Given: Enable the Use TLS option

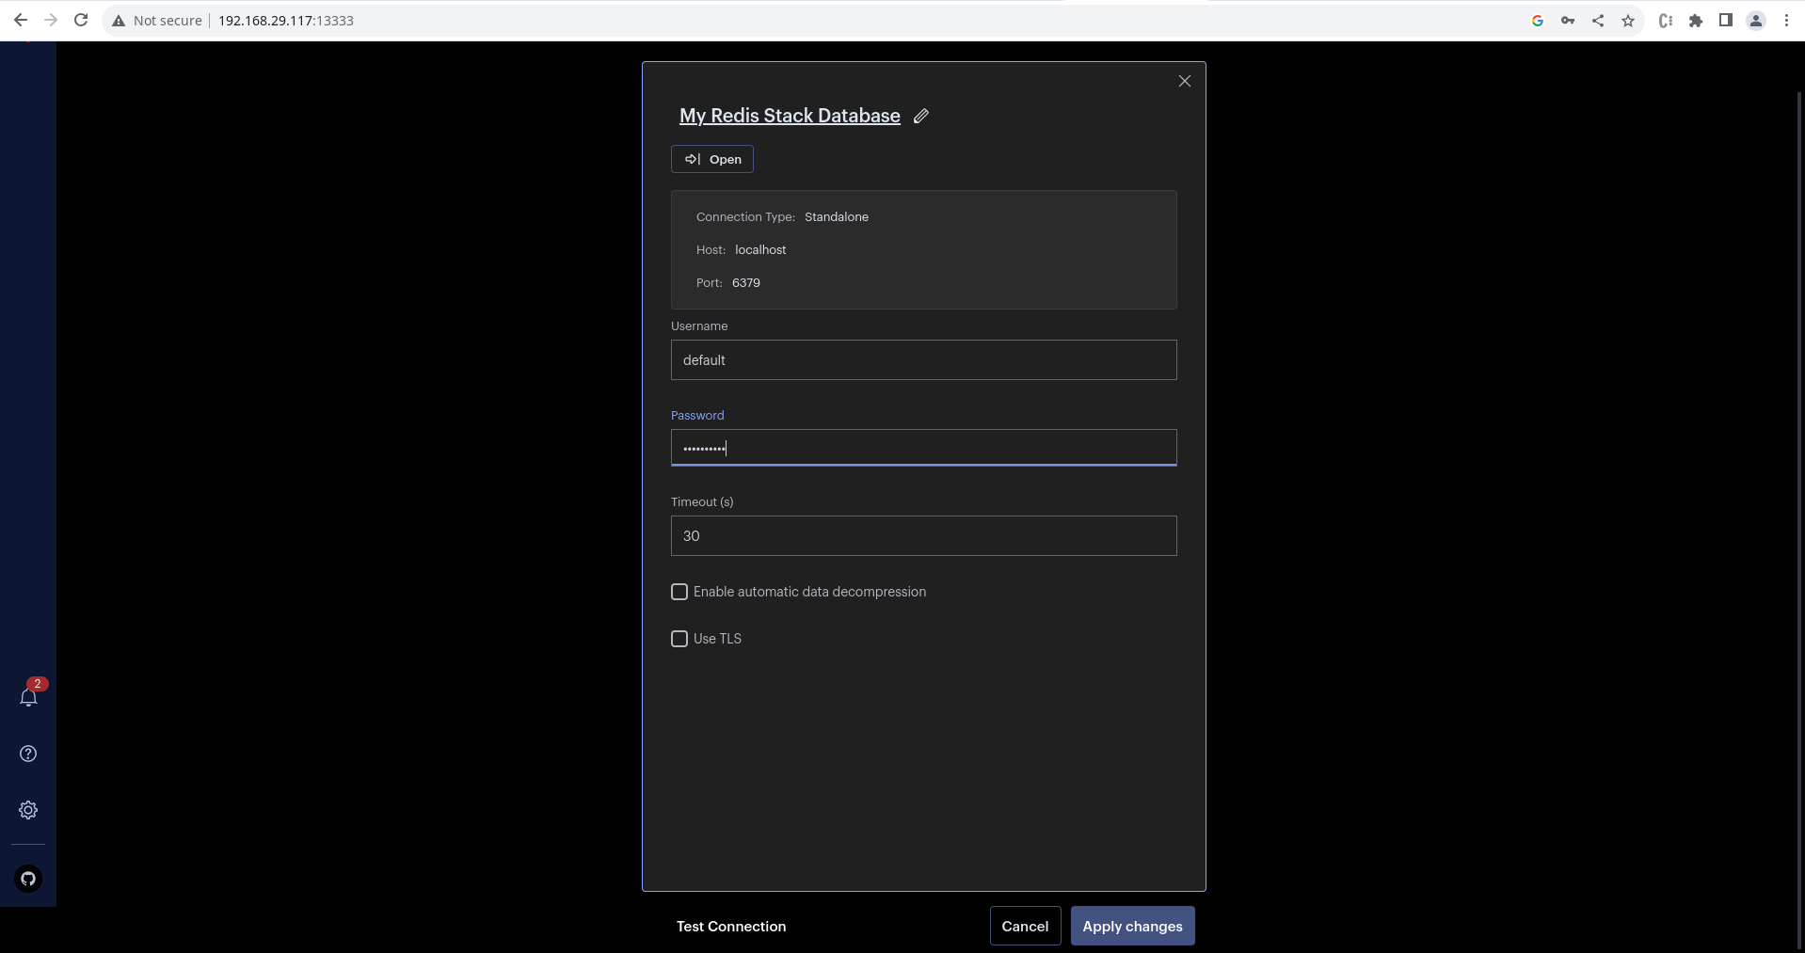Looking at the screenshot, I should pos(679,639).
